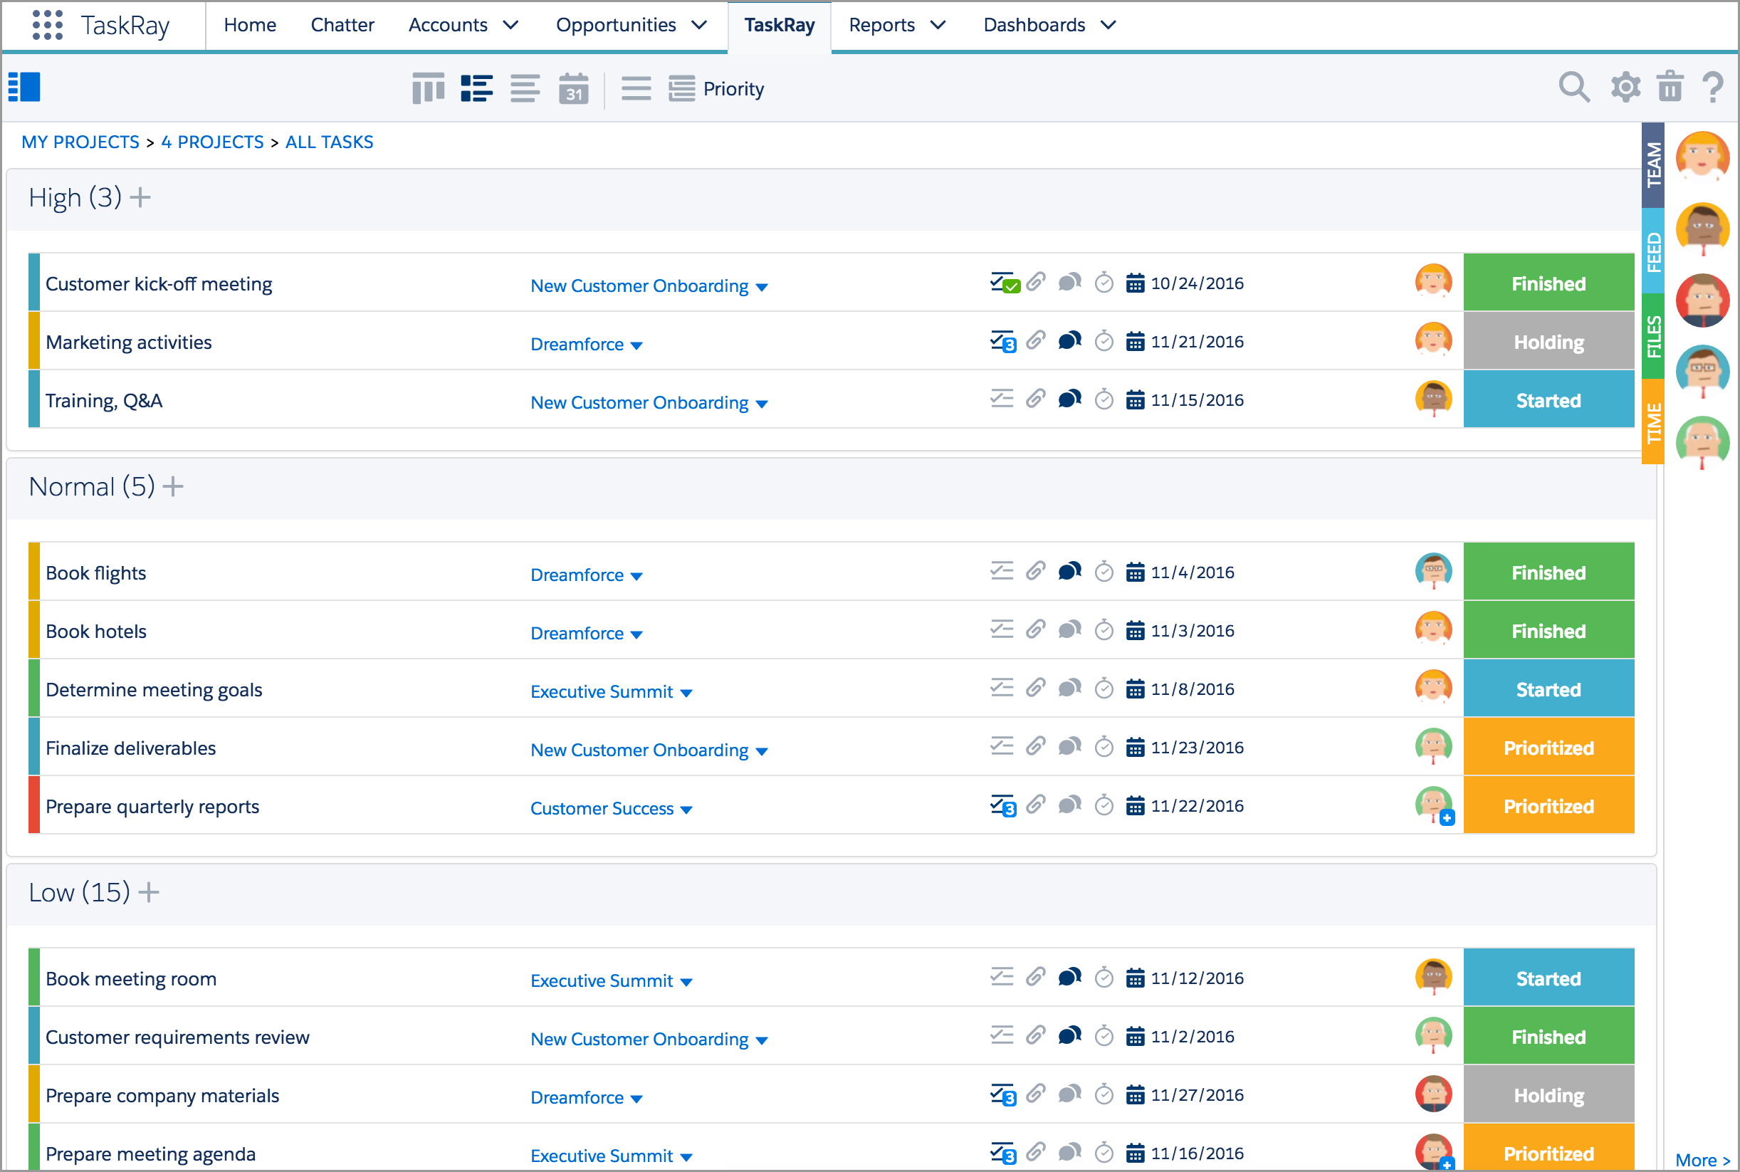1740x1172 pixels.
Task: Open the app launcher grid icon
Action: coord(48,25)
